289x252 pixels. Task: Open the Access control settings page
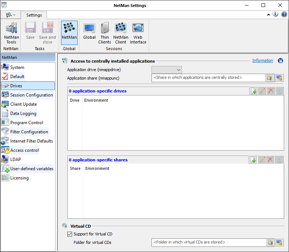point(24,150)
